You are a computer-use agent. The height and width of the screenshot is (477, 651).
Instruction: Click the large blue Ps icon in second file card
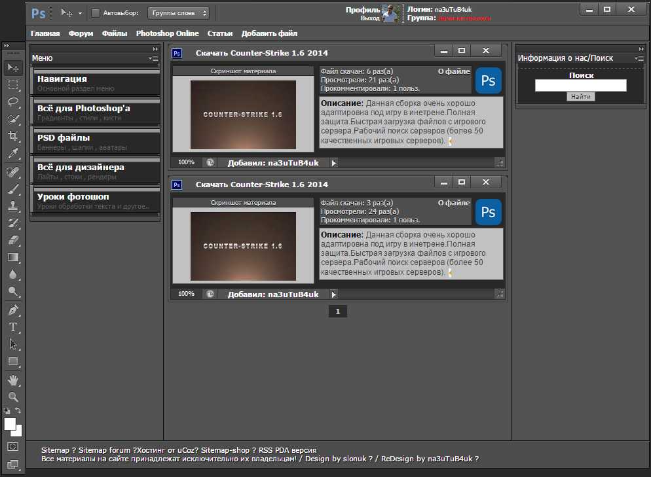[489, 212]
